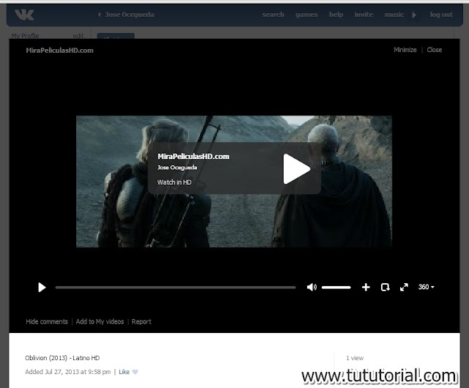This screenshot has width=469, height=388.
Task: Toggle the pop-out player window icon
Action: click(385, 288)
